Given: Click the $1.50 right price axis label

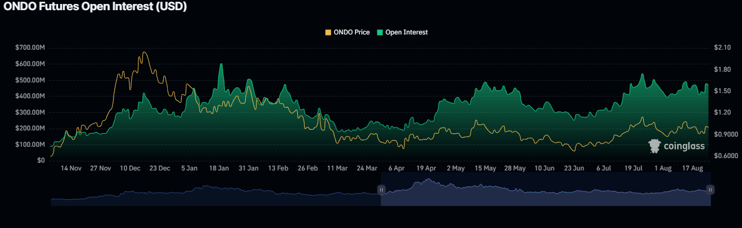Looking at the screenshot, I should click(x=723, y=91).
